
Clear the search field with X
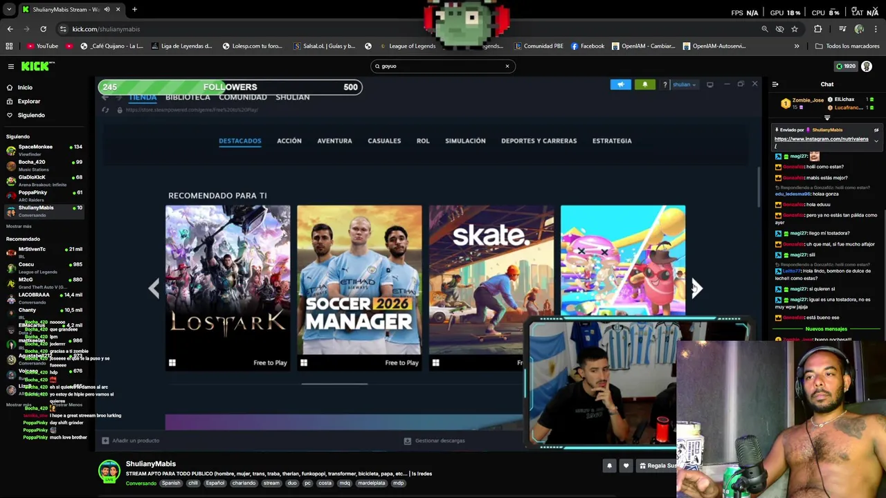tap(507, 66)
